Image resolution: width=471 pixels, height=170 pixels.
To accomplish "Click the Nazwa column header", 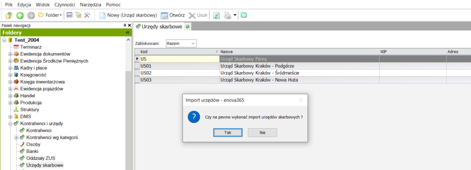I will (x=299, y=52).
